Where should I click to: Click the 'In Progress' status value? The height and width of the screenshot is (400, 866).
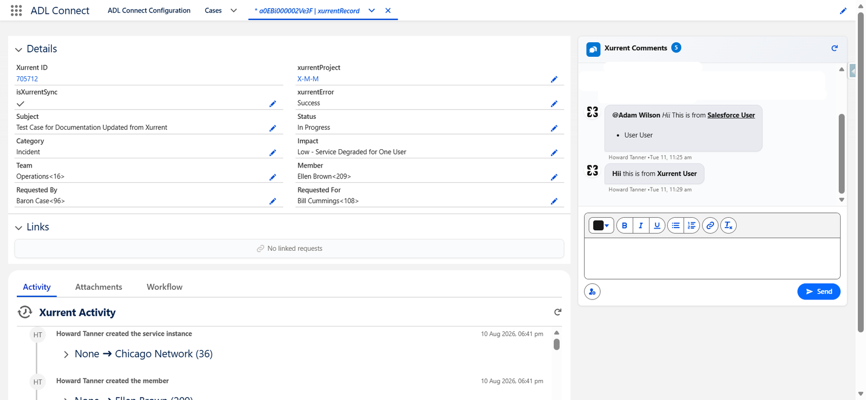314,128
